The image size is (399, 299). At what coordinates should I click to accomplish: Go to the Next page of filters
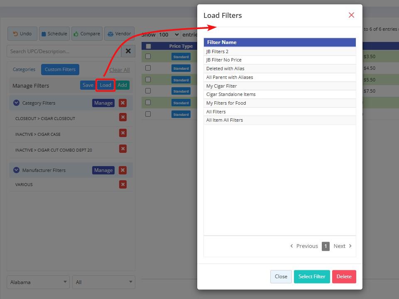pyautogui.click(x=343, y=246)
